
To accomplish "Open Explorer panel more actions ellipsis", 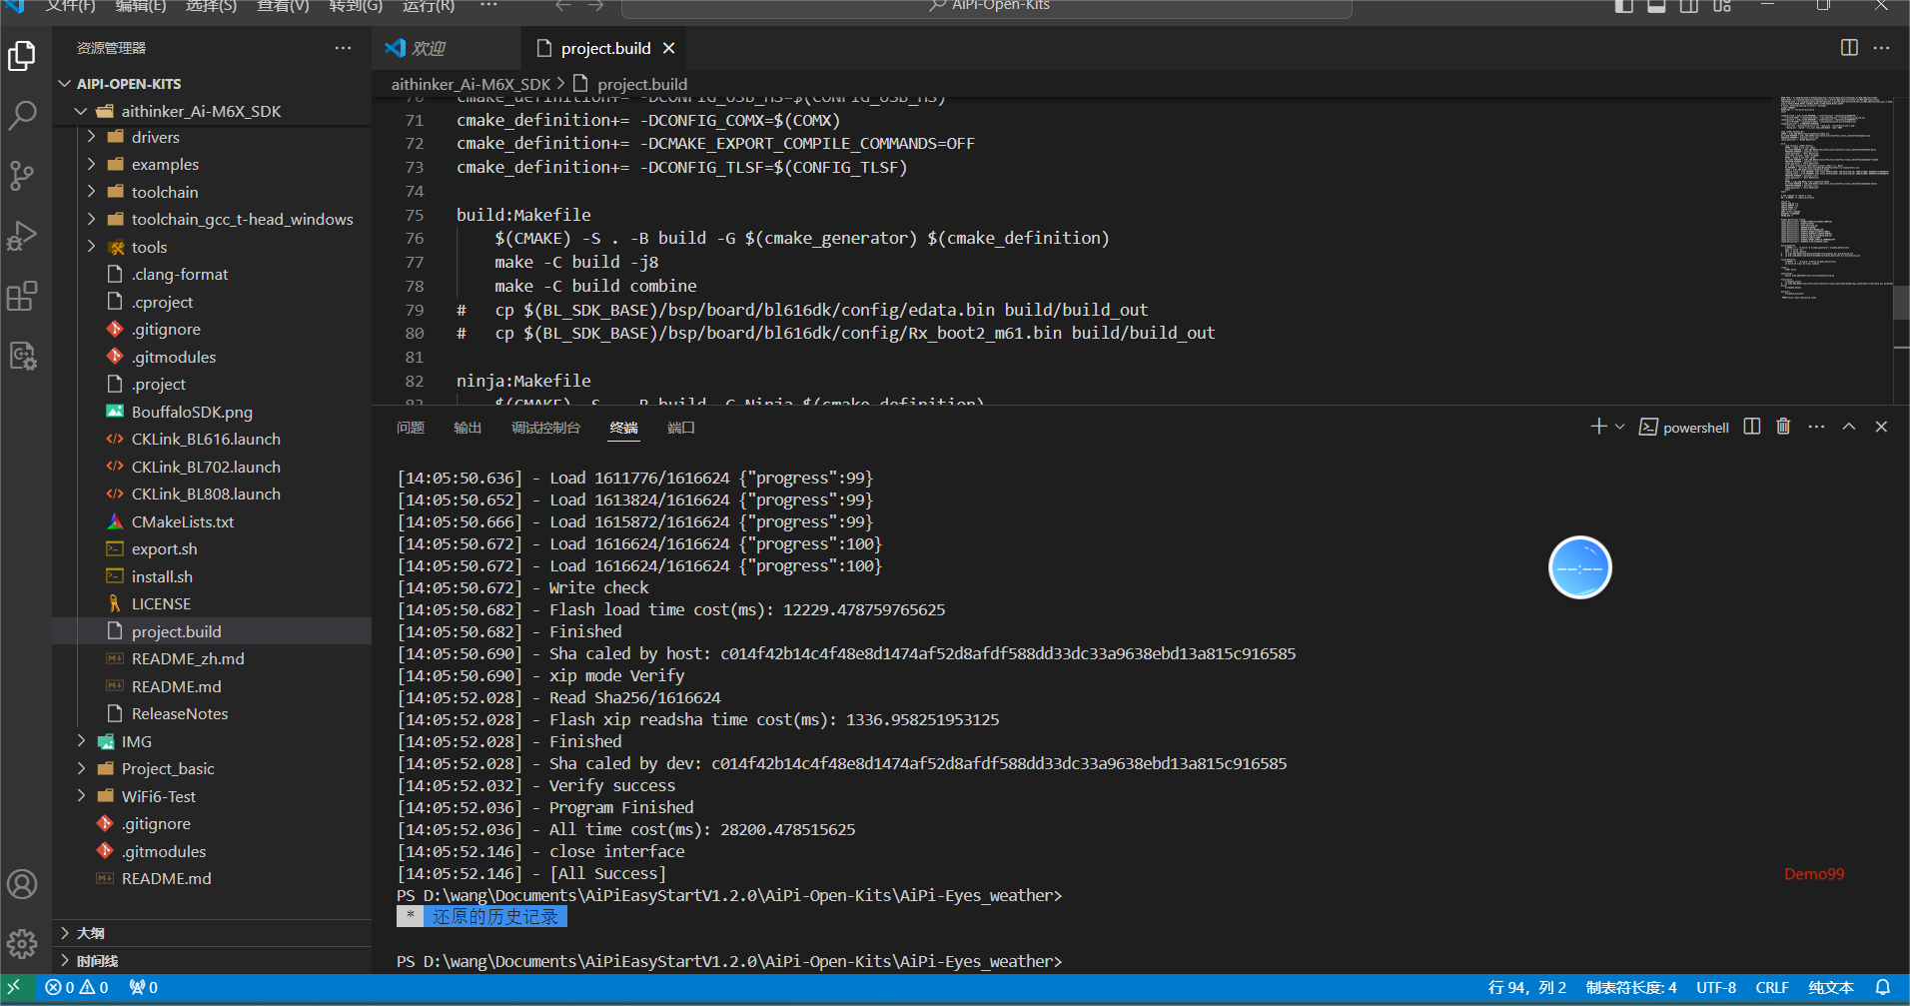I will (x=343, y=48).
